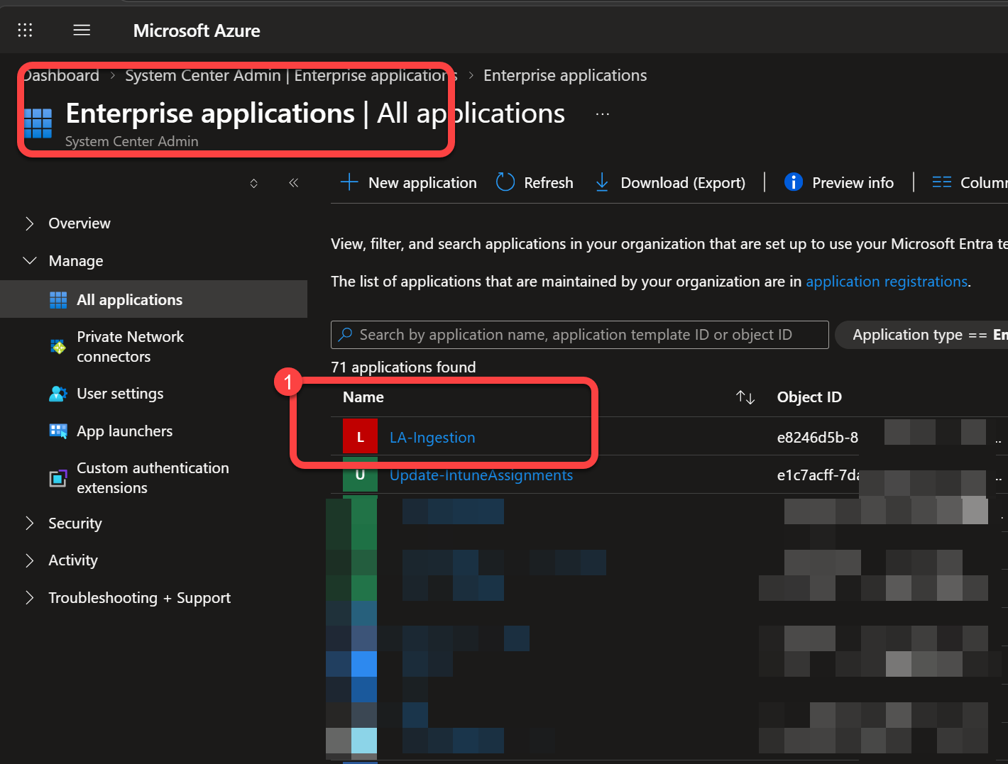The width and height of the screenshot is (1008, 764).
Task: Toggle expand/collapse all menu arrows
Action: 253,183
